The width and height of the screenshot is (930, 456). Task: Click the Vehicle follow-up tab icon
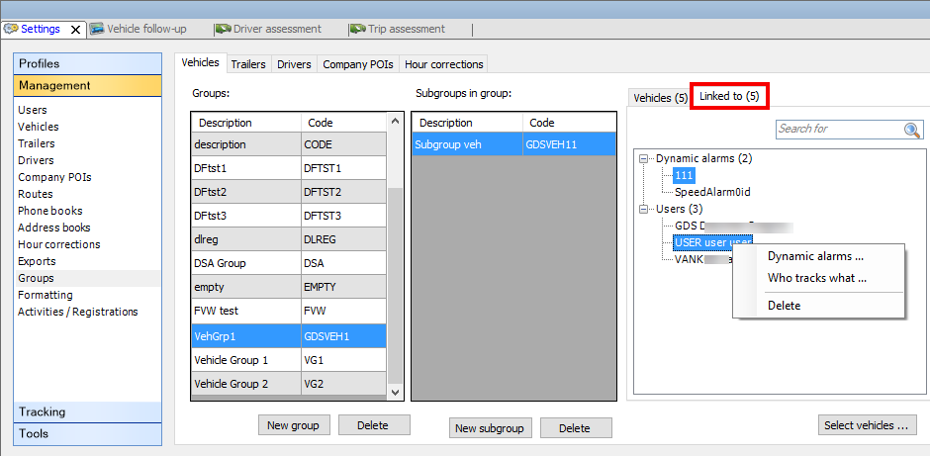(97, 30)
